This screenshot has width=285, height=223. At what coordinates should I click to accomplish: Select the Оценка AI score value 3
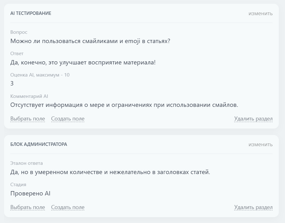pos(11,83)
